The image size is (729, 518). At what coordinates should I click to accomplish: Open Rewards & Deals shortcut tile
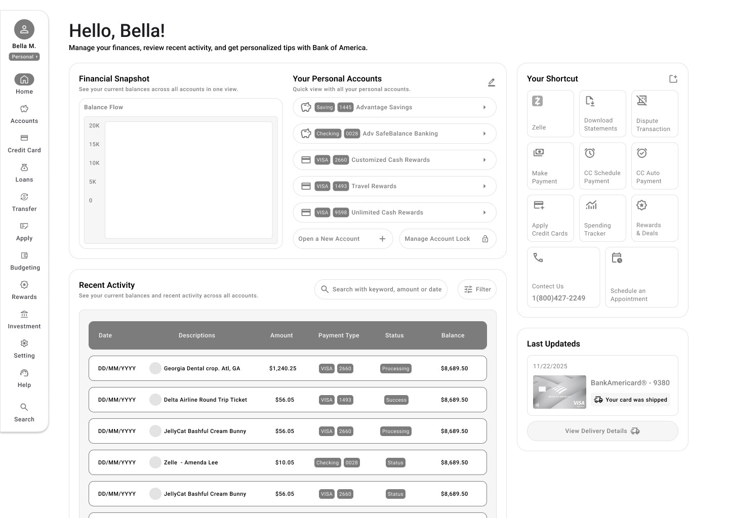pyautogui.click(x=655, y=218)
